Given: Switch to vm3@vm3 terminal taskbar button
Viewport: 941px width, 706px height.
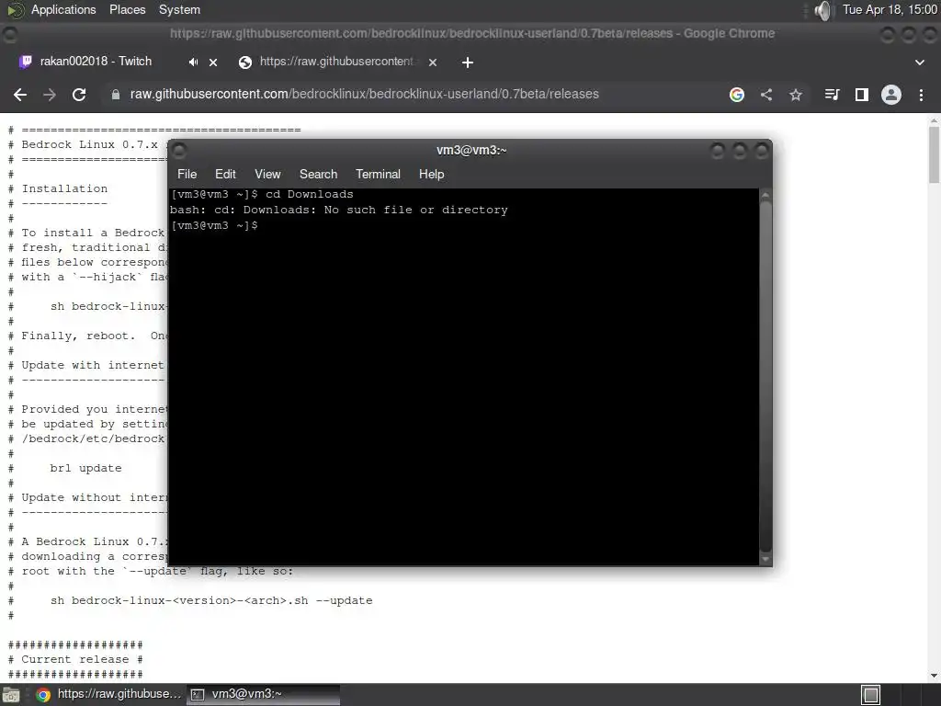Looking at the screenshot, I should (263, 695).
